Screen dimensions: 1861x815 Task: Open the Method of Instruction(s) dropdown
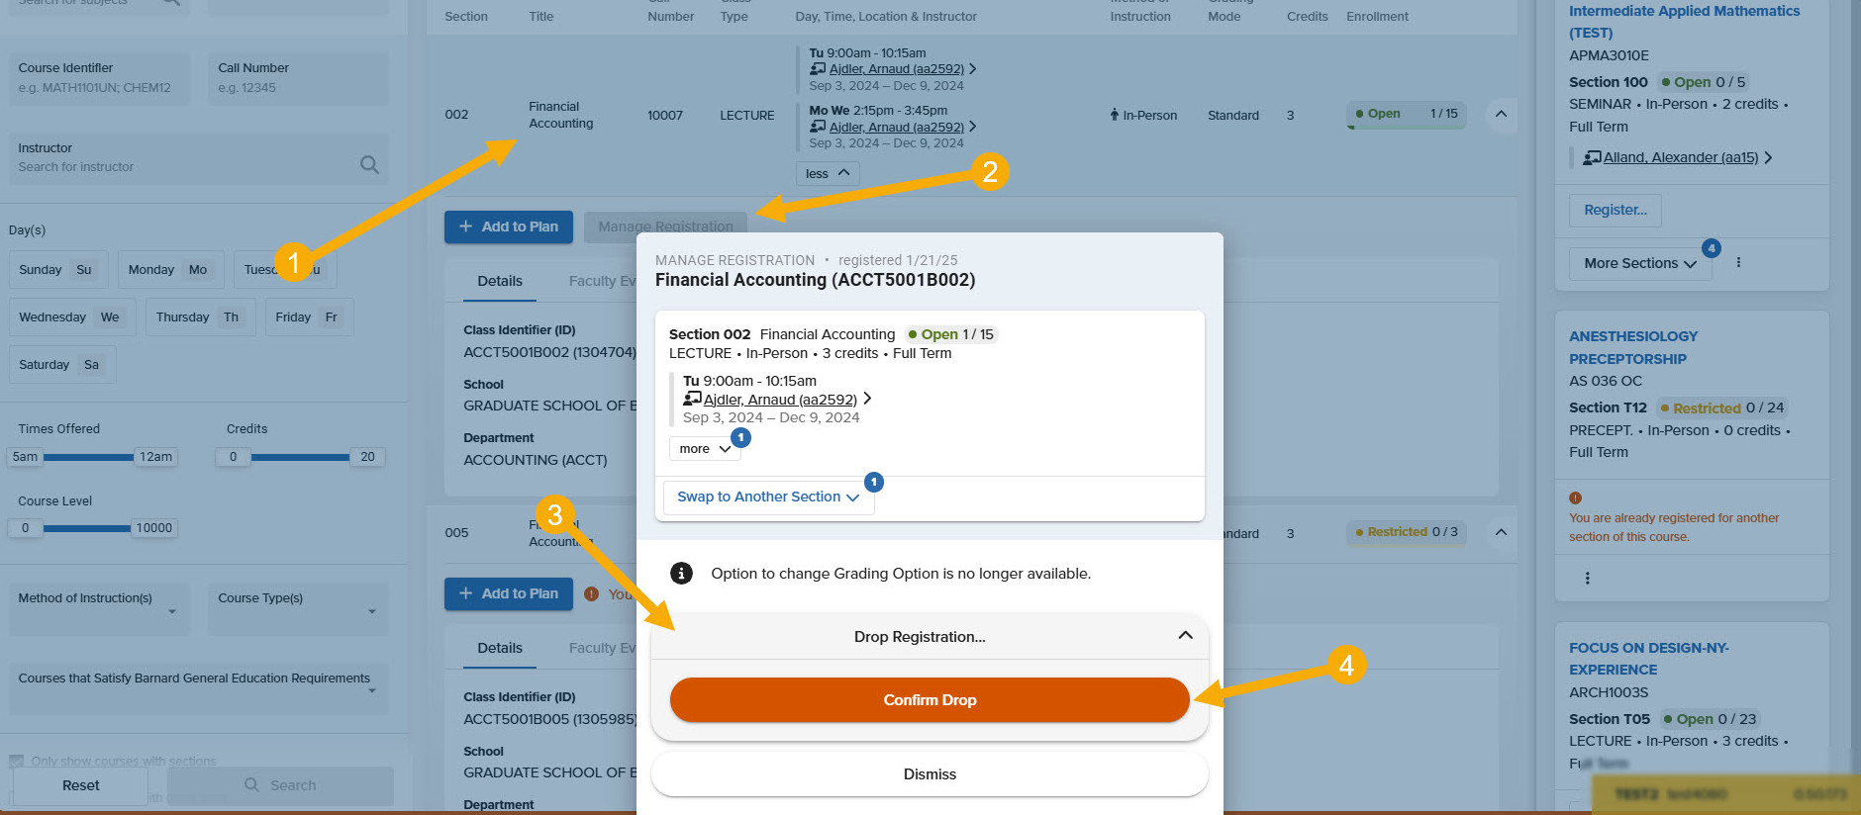tap(99, 608)
